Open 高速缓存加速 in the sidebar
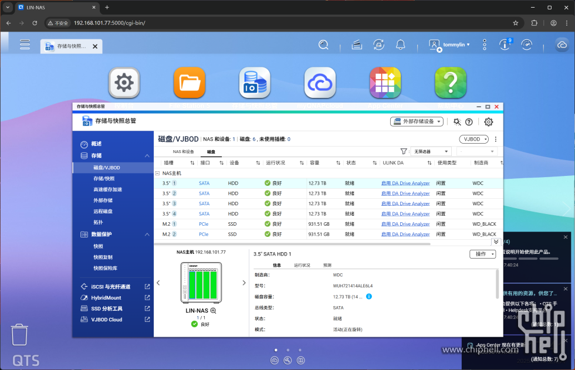This screenshot has width=575, height=370. tap(107, 189)
